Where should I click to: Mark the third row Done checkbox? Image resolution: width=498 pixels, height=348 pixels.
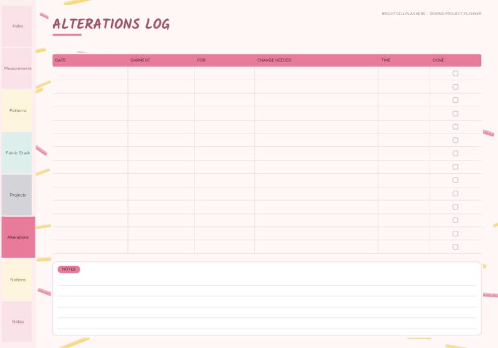coord(455,100)
